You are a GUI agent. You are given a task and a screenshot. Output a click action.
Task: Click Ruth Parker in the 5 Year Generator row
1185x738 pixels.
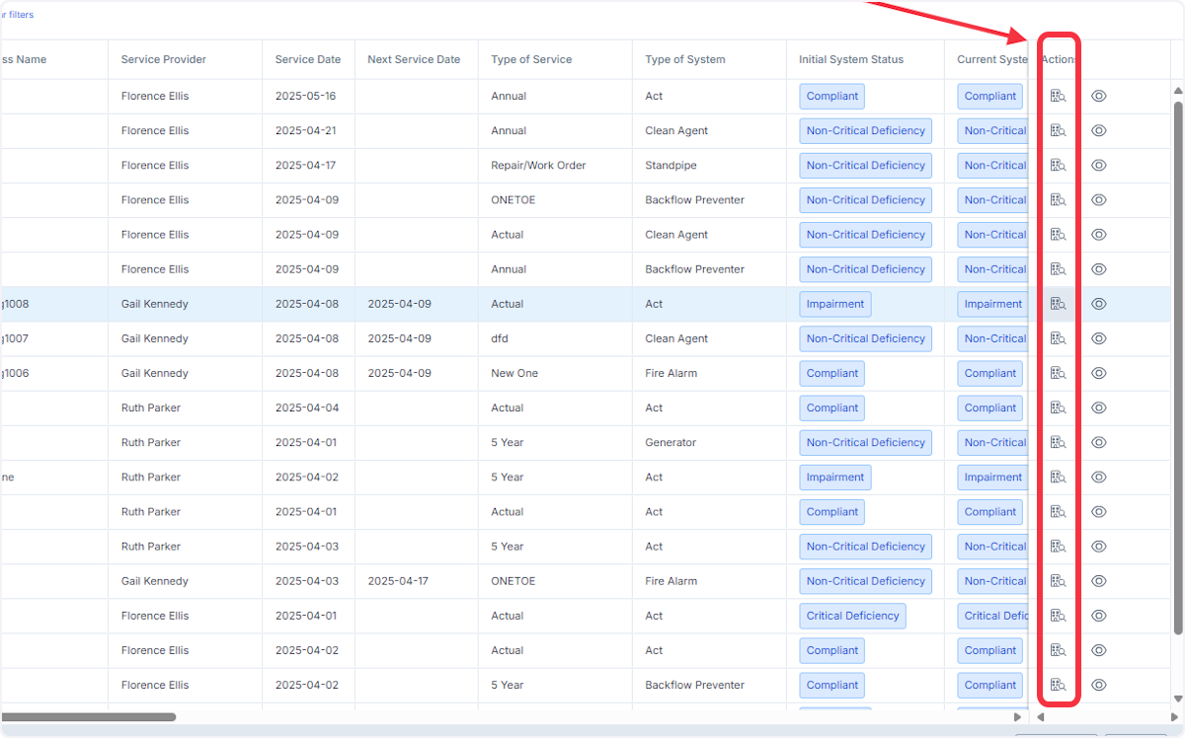click(150, 442)
